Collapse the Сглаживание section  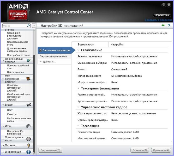coord(79,50)
